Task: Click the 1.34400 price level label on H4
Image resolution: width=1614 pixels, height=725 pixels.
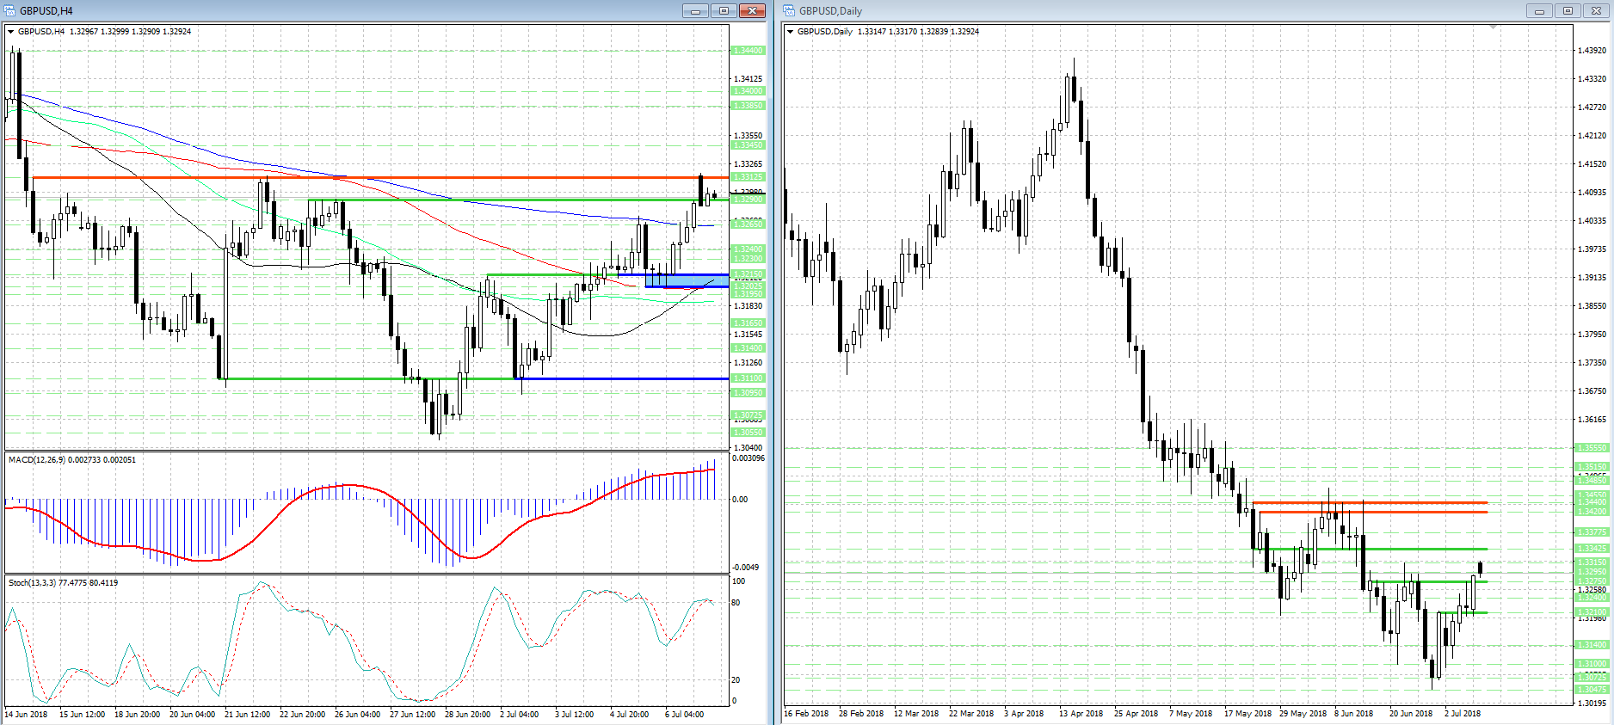Action: [x=748, y=51]
